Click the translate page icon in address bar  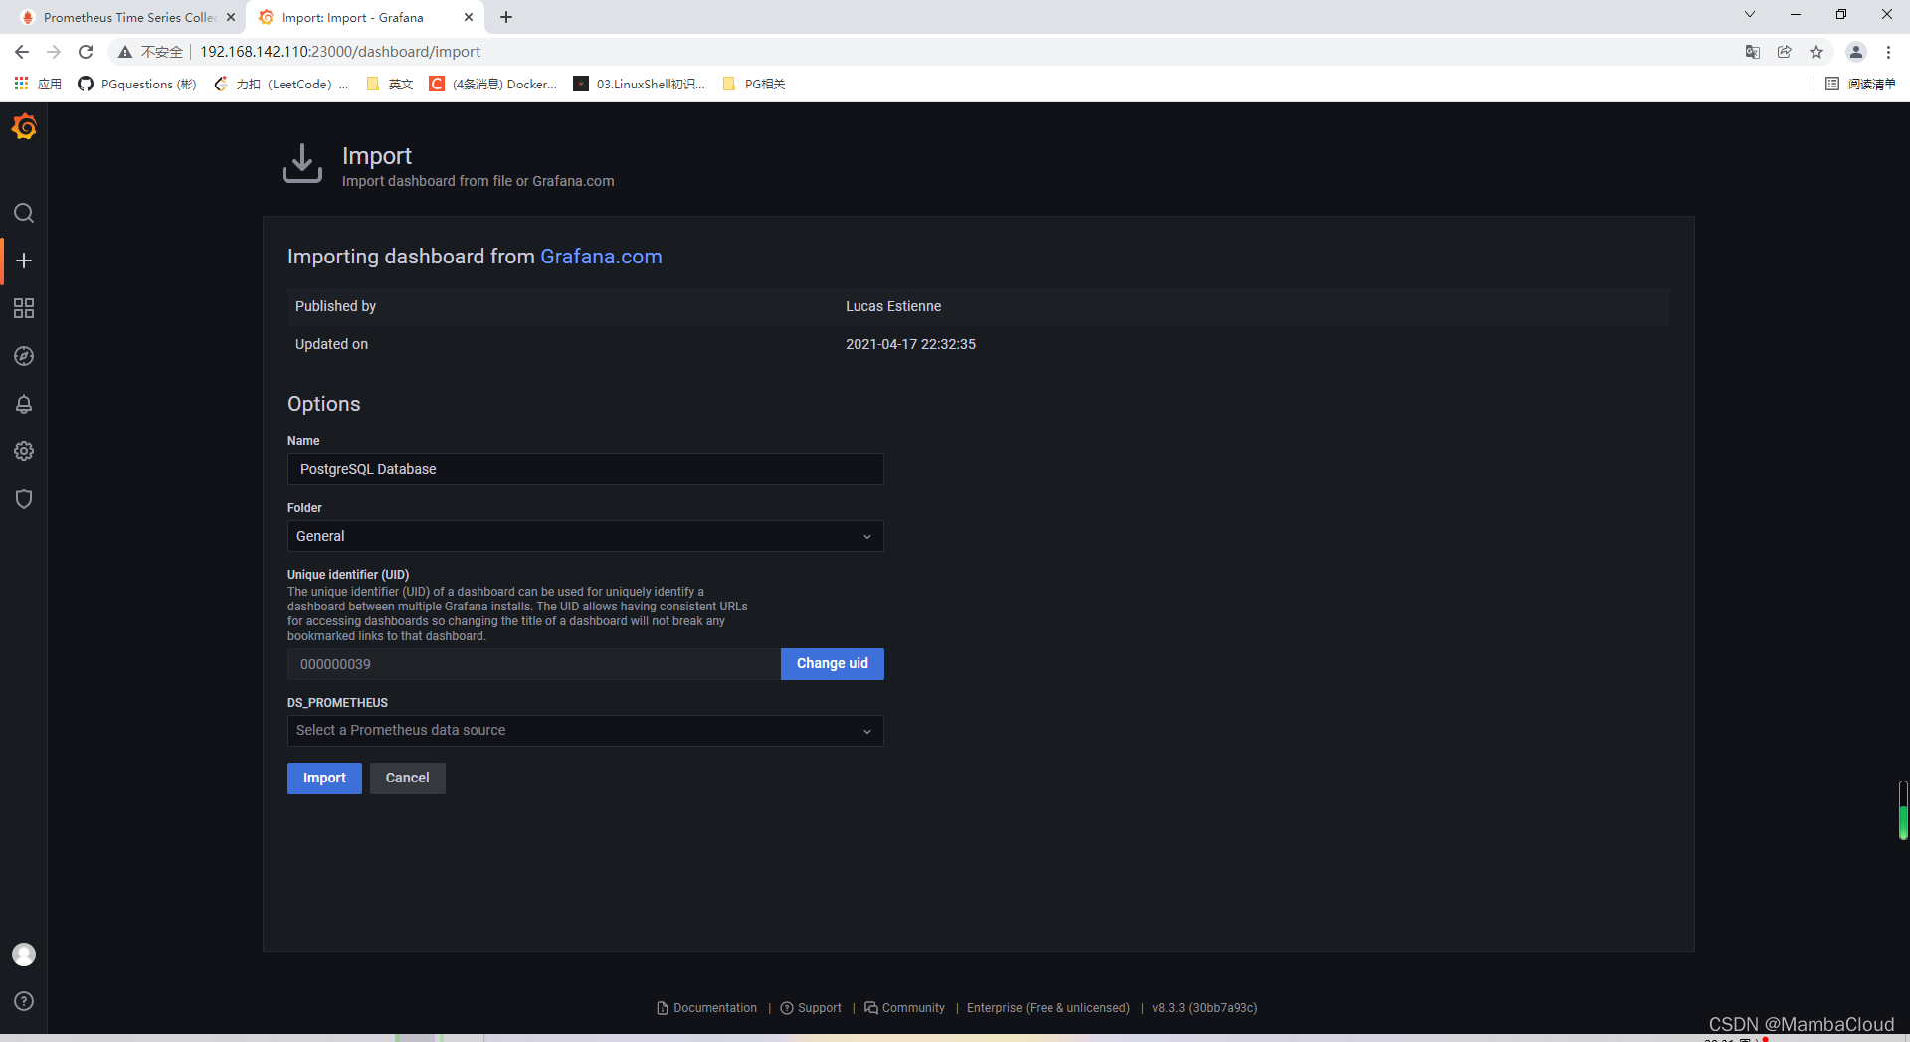(x=1753, y=52)
